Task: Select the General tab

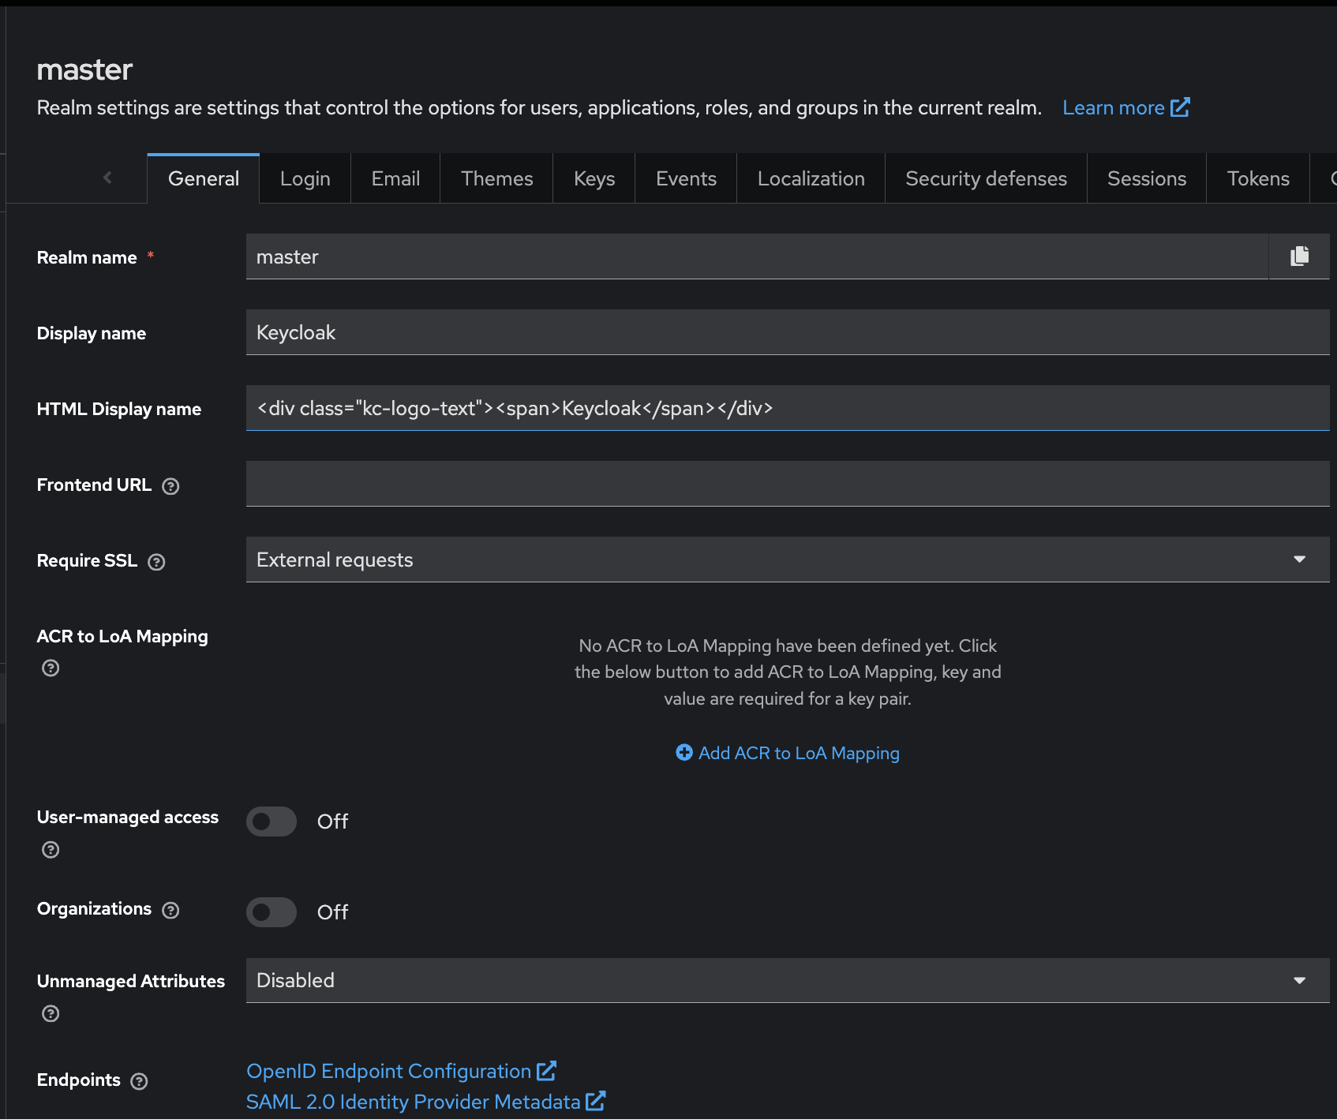Action: click(x=204, y=178)
